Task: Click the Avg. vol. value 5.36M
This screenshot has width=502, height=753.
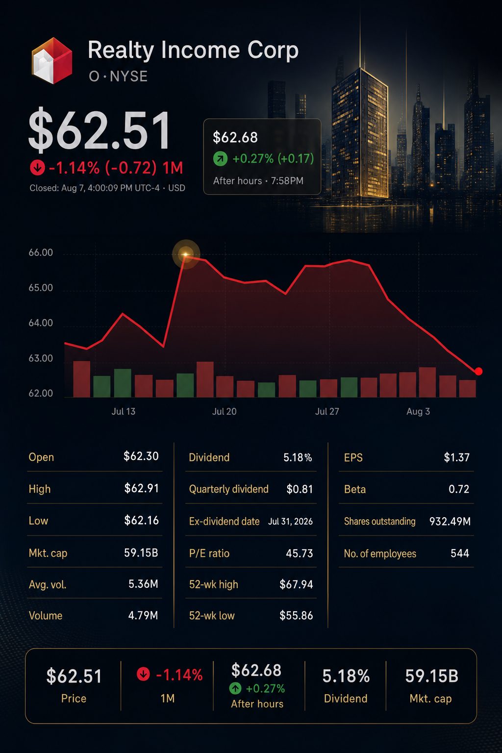Action: (143, 584)
